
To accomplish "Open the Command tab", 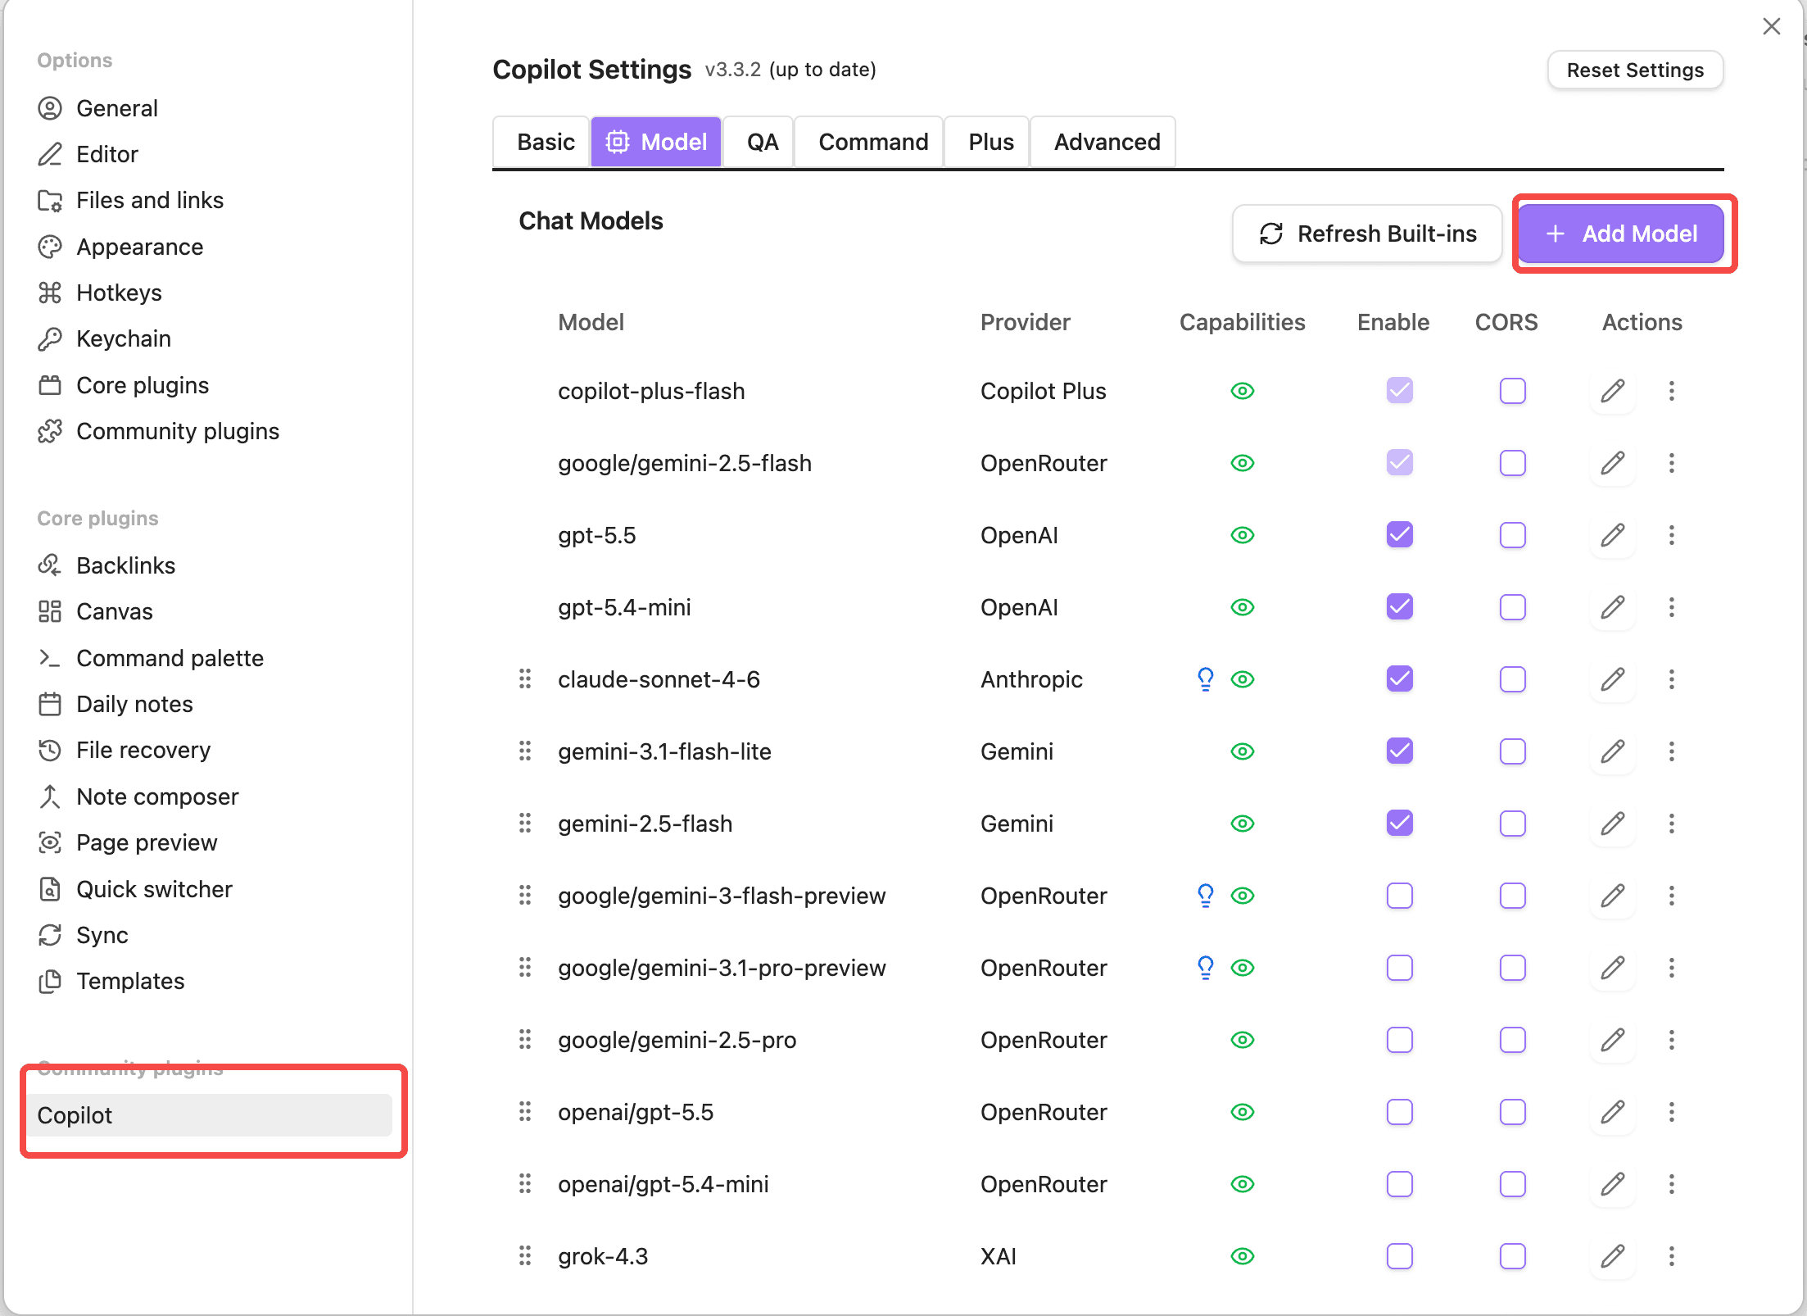I will point(868,142).
